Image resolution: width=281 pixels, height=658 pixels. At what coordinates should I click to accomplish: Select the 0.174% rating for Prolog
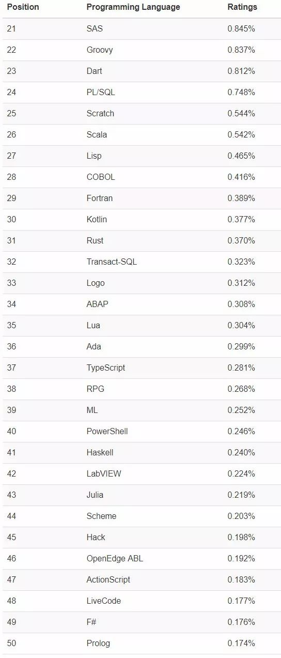coord(241,643)
